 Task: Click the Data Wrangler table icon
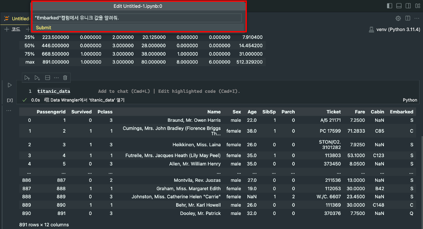point(47,100)
